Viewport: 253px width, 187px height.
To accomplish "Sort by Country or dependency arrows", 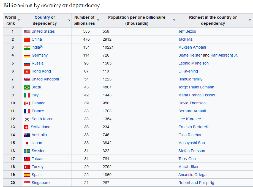I will (69, 20).
